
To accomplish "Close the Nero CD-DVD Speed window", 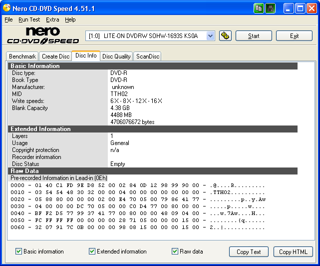I will tap(312, 8).
